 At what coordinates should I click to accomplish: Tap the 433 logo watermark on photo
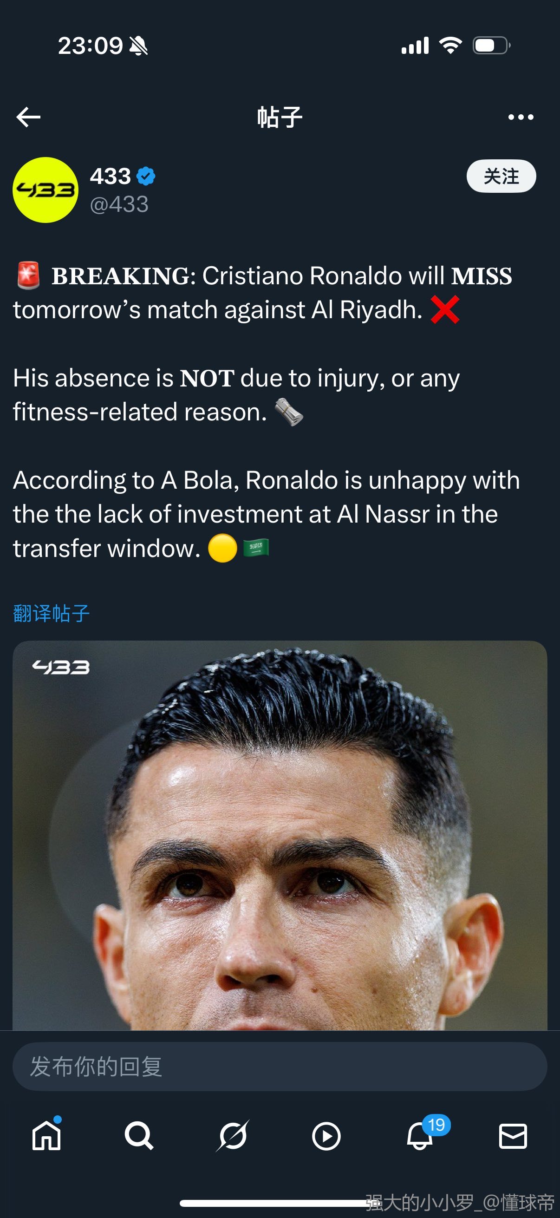61,667
